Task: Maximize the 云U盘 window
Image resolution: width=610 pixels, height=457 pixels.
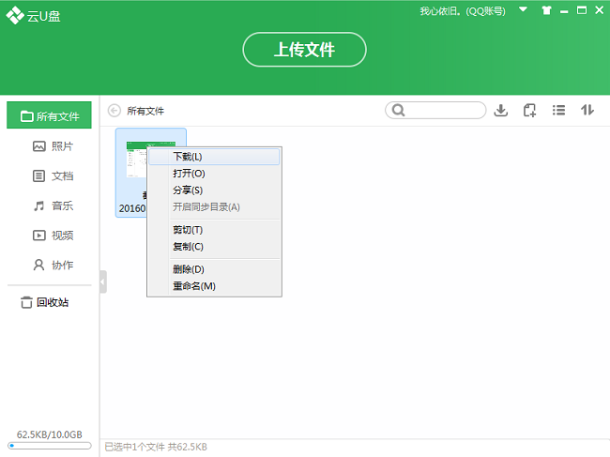Action: pyautogui.click(x=582, y=10)
